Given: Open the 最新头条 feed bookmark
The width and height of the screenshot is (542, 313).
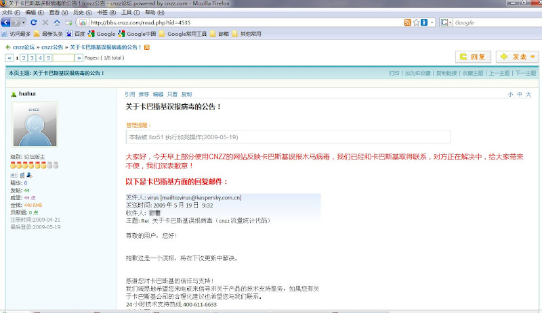Looking at the screenshot, I should [48, 34].
